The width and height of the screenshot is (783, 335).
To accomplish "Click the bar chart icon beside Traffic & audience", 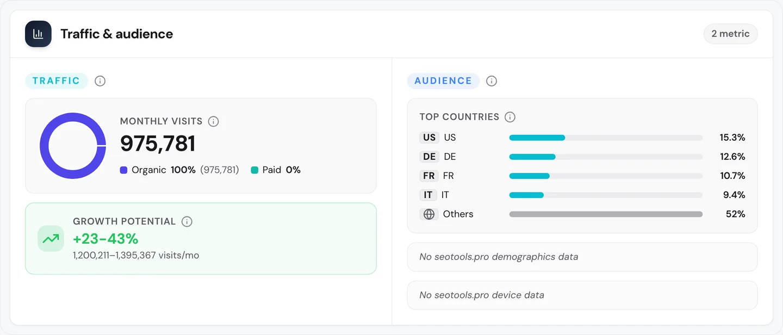I will point(38,34).
